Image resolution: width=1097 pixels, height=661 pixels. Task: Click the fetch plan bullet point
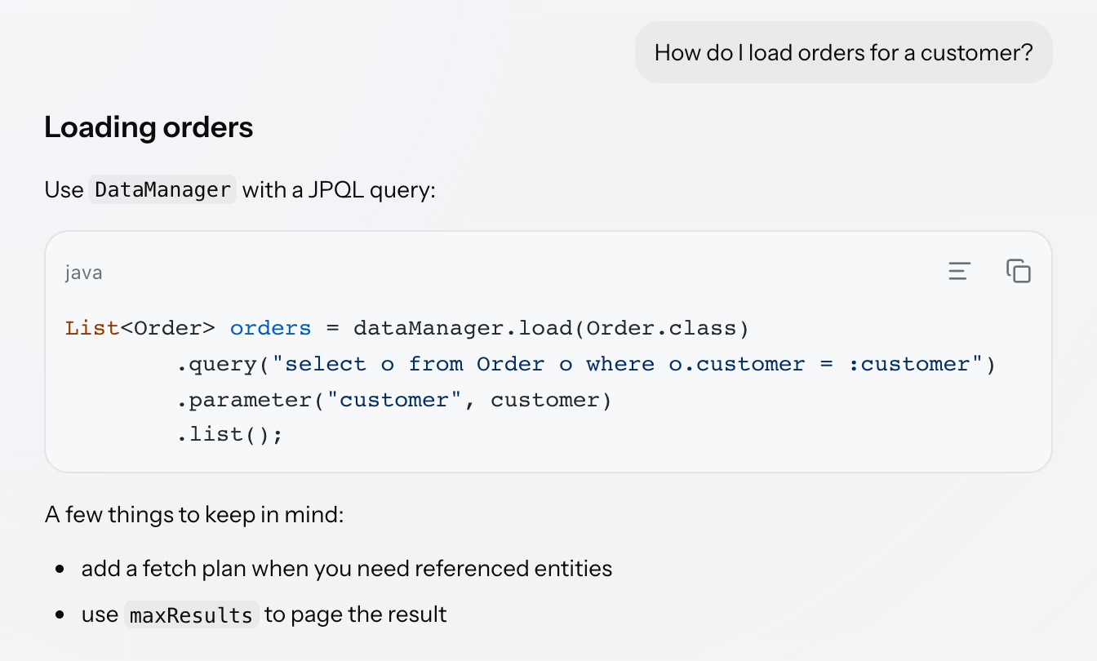(347, 568)
